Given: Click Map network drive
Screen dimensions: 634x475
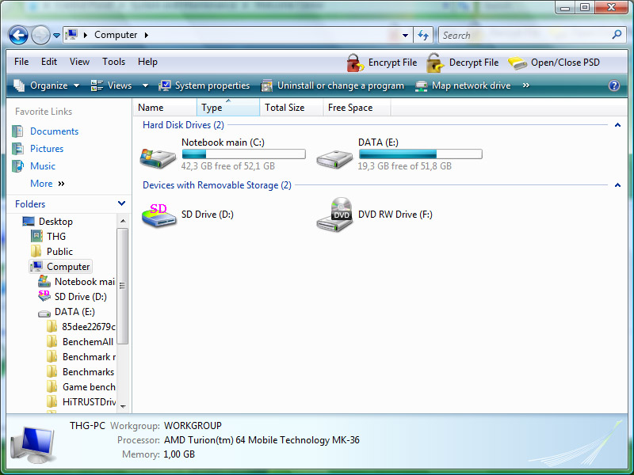Looking at the screenshot, I should pos(463,85).
